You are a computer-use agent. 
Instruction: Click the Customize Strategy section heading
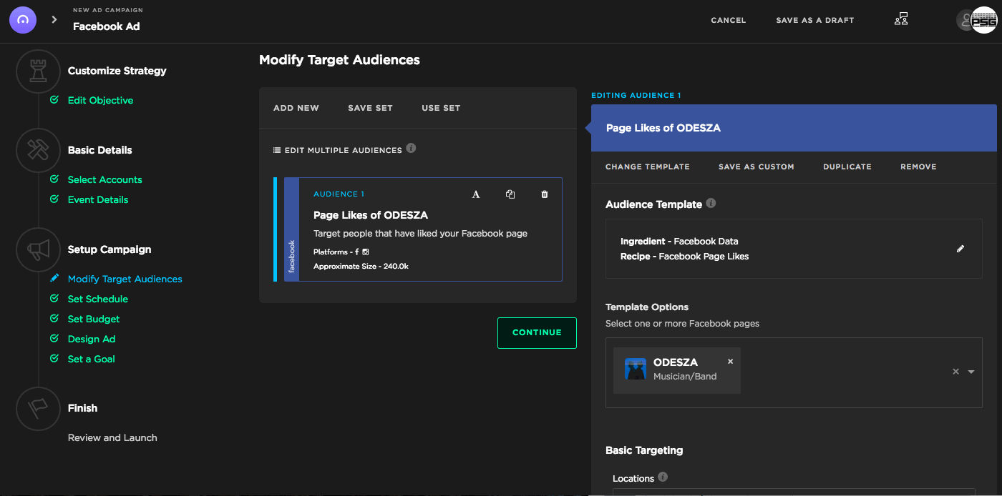click(x=117, y=71)
